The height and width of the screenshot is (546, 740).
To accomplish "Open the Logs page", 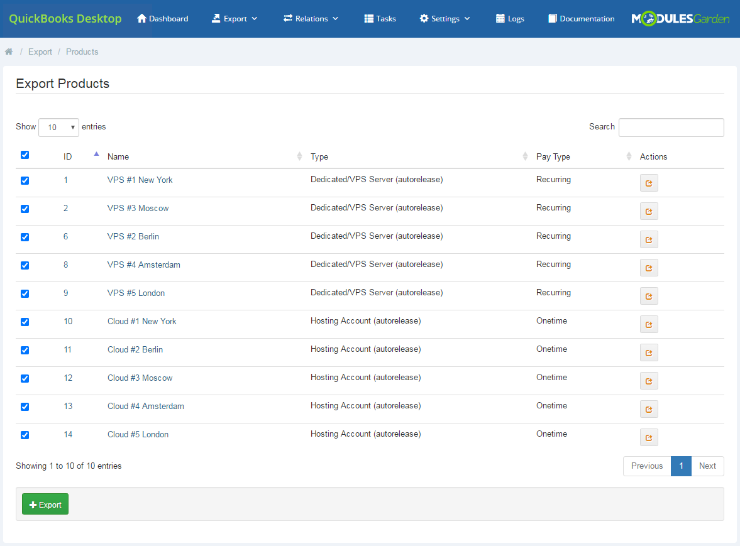I will point(509,18).
